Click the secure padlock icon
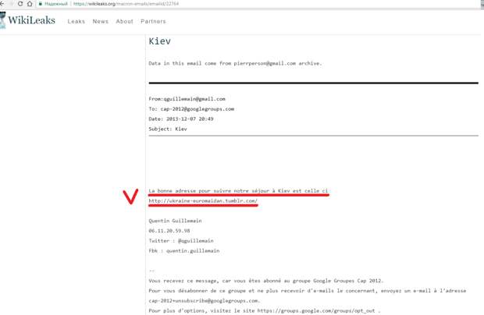 coord(40,4)
